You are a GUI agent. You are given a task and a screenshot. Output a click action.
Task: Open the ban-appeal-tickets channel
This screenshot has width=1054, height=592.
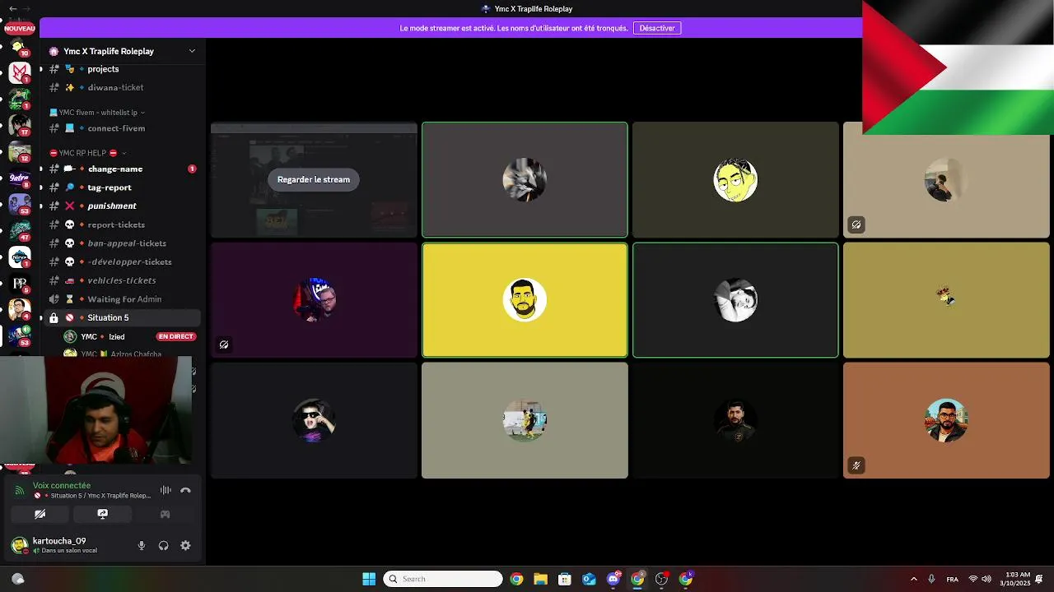pos(122,243)
